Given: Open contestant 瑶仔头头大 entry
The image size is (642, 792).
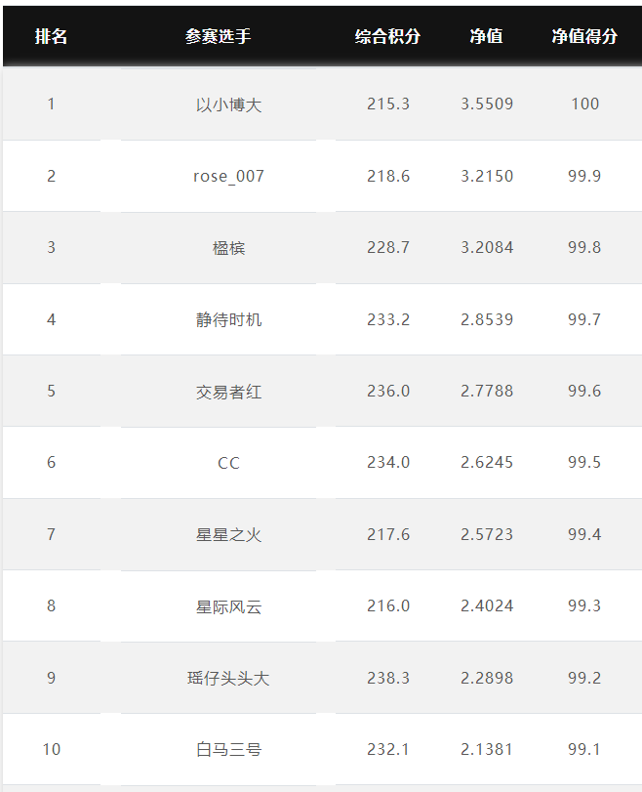Looking at the screenshot, I should [228, 679].
